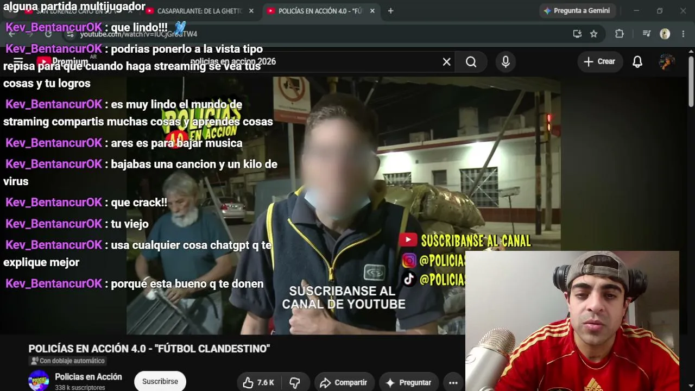
Task: Start voice search with the microphone
Action: pyautogui.click(x=506, y=62)
